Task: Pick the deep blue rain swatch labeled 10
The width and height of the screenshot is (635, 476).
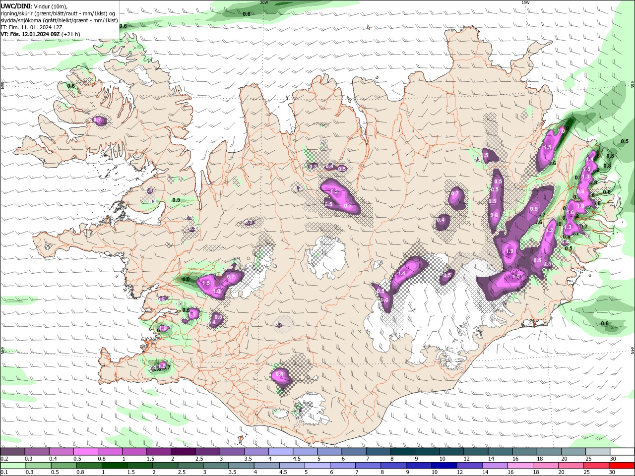Action: (x=444, y=466)
